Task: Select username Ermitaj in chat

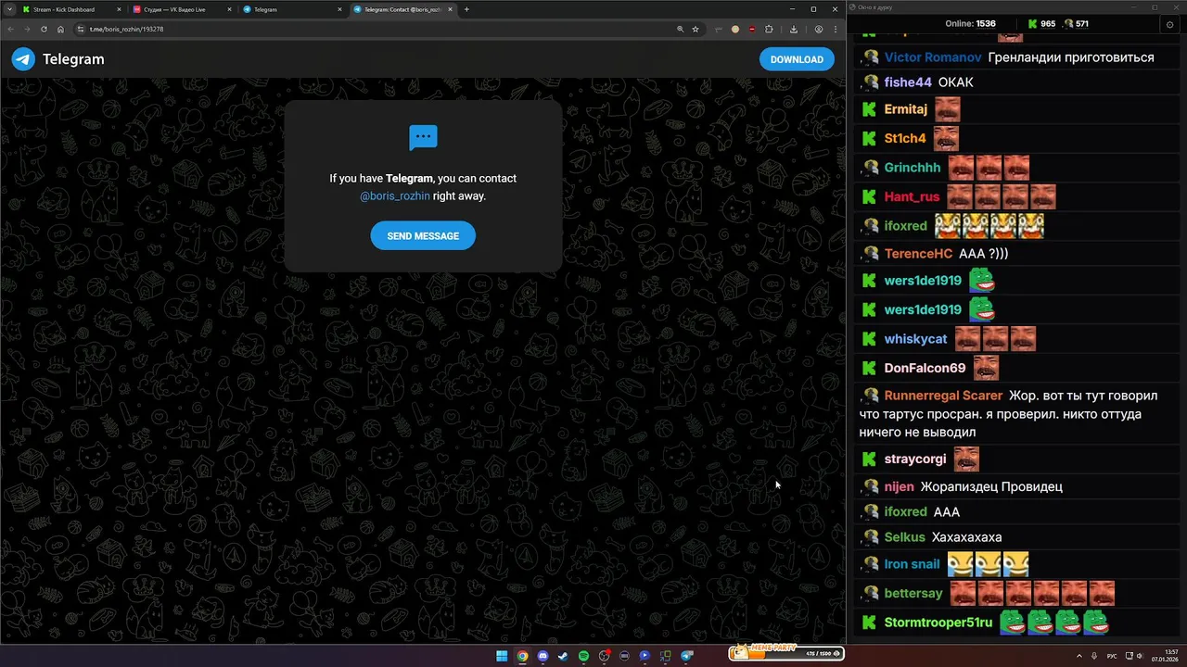Action: (x=906, y=109)
